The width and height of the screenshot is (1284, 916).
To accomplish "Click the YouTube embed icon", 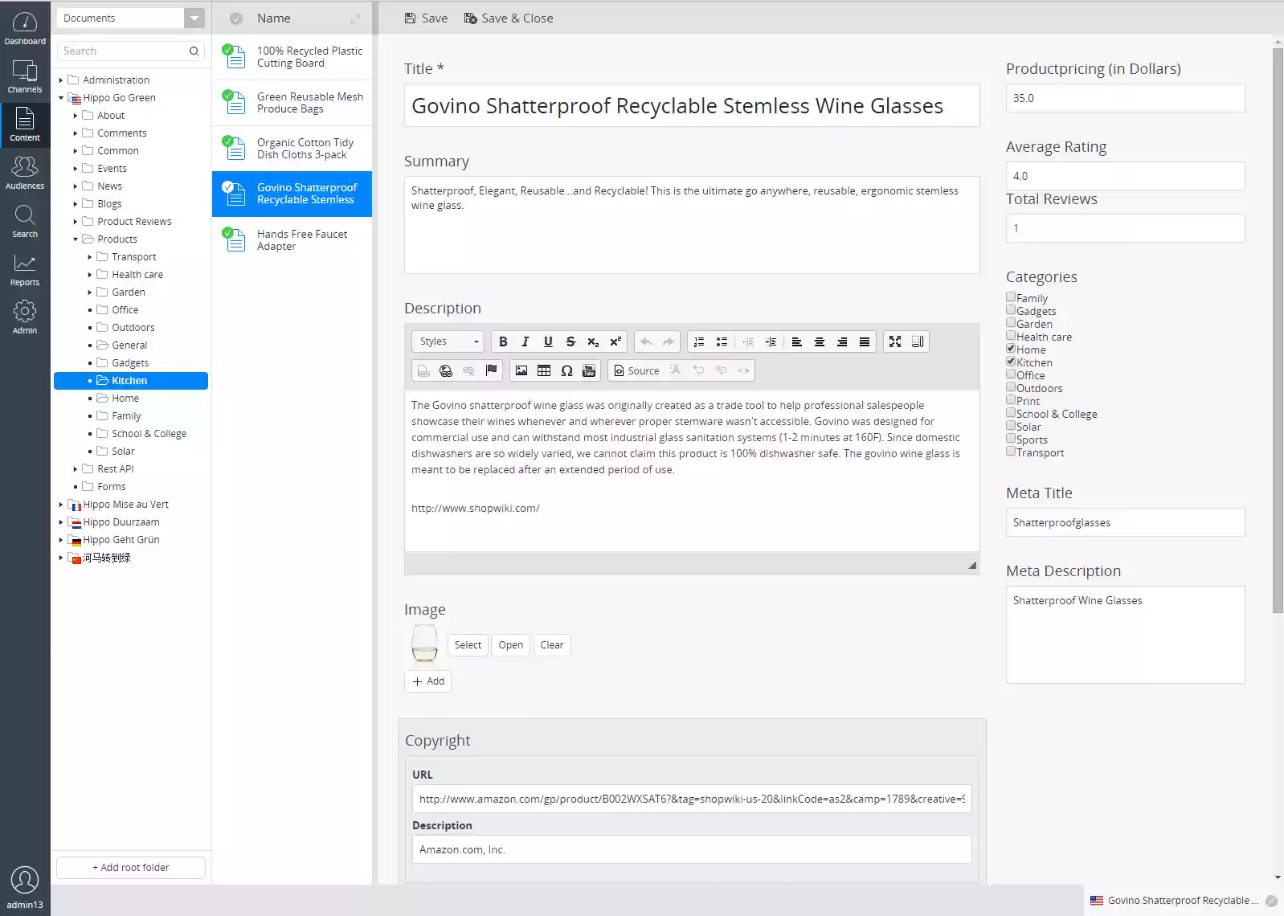I will (589, 370).
